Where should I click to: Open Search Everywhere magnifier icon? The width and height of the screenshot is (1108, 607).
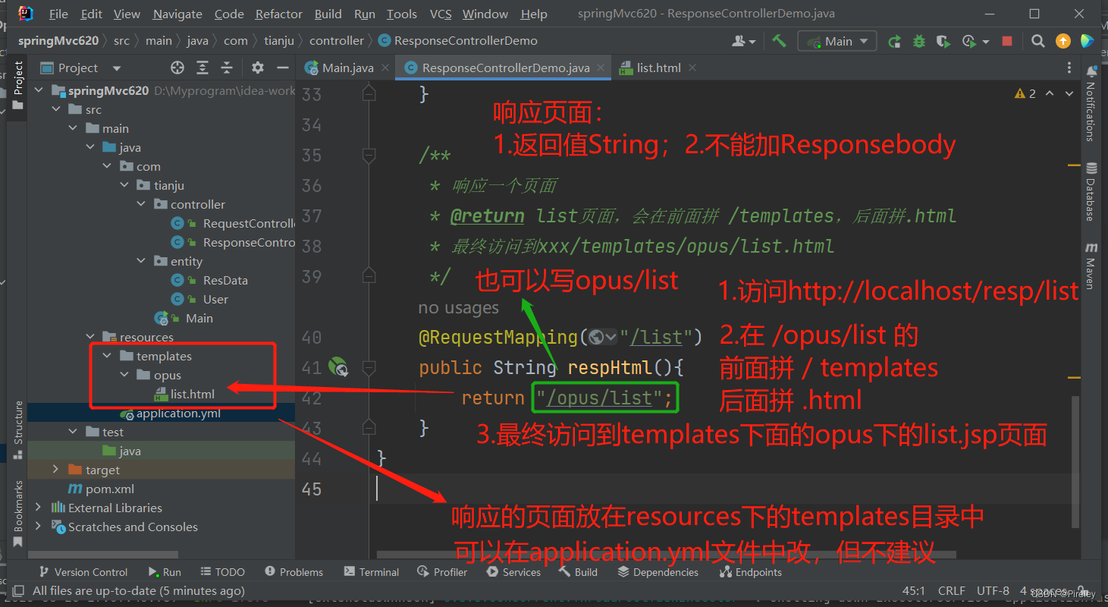coord(1038,41)
